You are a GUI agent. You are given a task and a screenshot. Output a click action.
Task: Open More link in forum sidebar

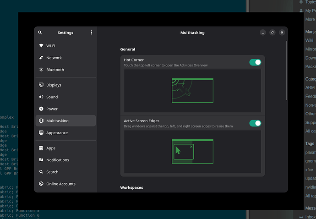[310, 19]
